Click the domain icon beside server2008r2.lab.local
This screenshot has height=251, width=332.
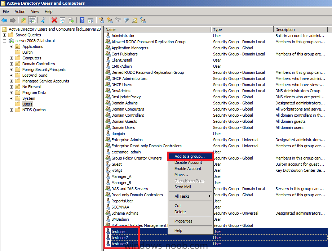[11, 41]
